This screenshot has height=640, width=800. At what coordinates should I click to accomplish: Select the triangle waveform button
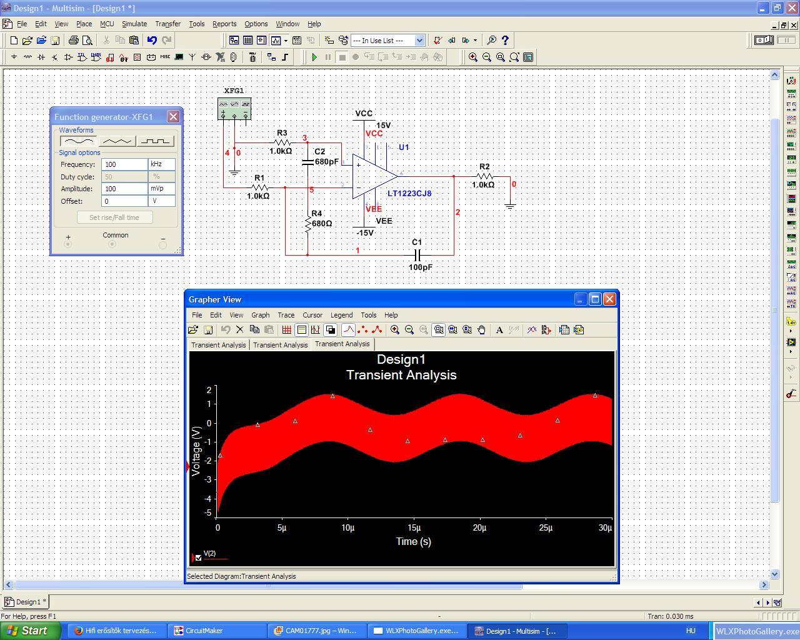point(117,141)
